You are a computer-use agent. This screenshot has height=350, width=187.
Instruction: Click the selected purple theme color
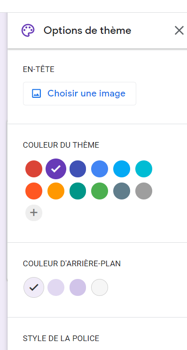pyautogui.click(x=56, y=169)
